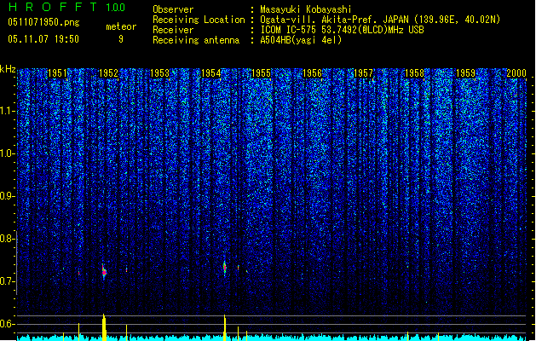Click the 0.7 kHz axis label
The width and height of the screenshot is (536, 341).
pos(7,281)
